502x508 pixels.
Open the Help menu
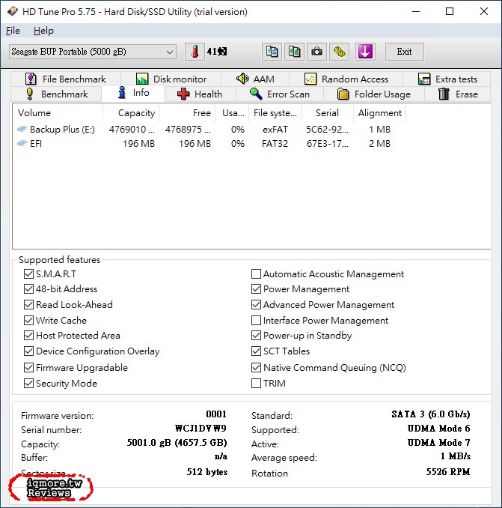point(43,31)
